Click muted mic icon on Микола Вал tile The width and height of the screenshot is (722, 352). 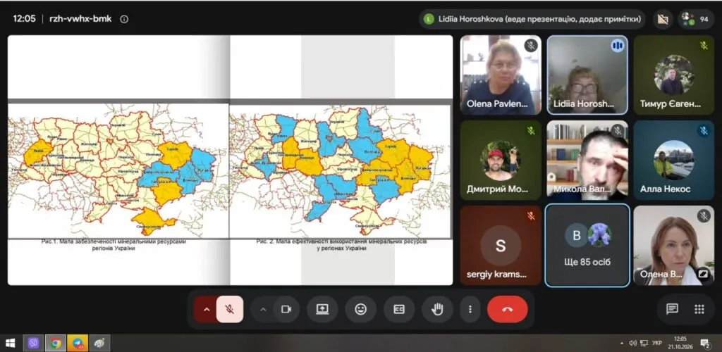[617, 131]
